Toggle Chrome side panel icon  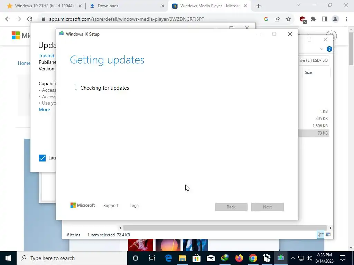(x=324, y=19)
